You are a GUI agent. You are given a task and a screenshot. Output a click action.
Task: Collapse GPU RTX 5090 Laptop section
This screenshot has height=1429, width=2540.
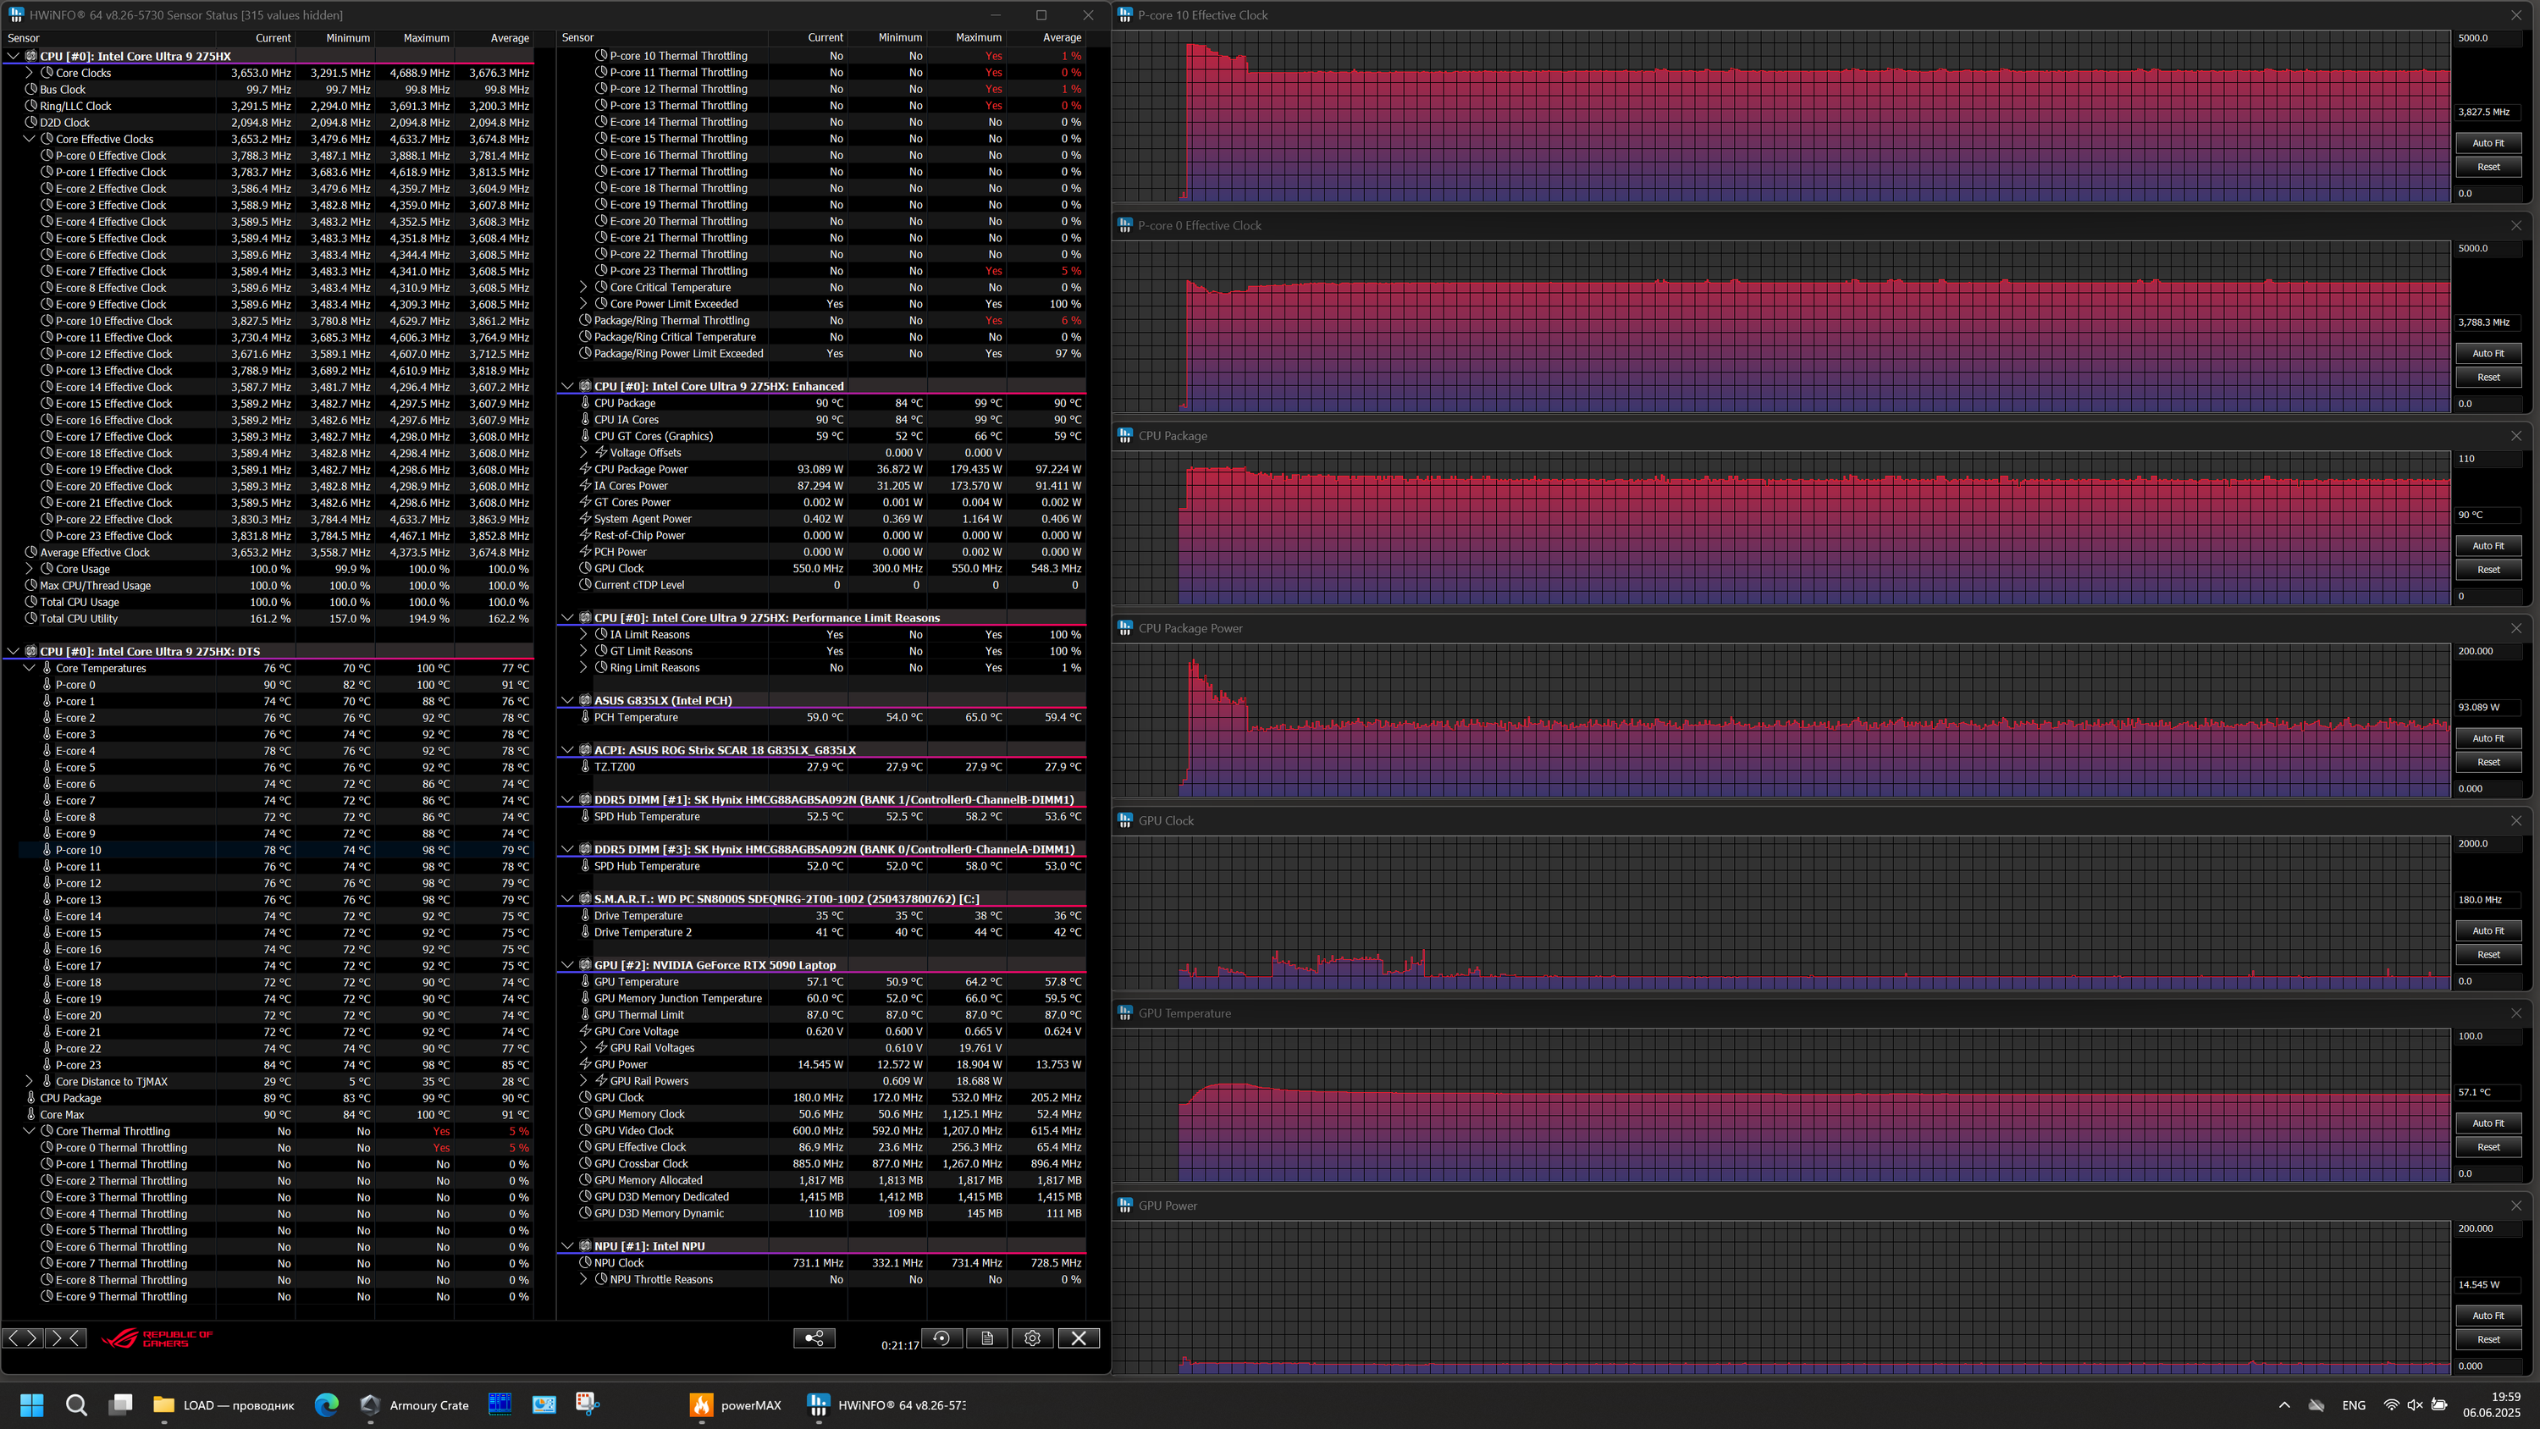click(568, 965)
